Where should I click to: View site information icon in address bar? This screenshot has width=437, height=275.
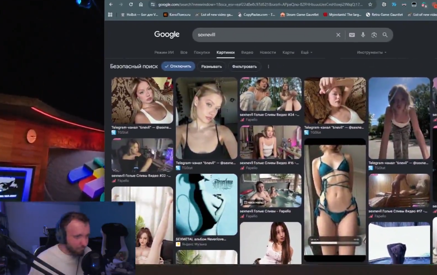click(152, 5)
